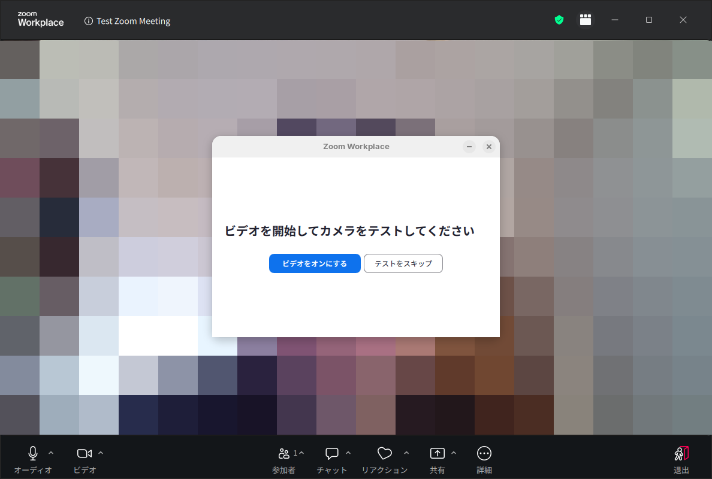Expand the chat options chevron
This screenshot has width=712, height=479.
coord(348,453)
